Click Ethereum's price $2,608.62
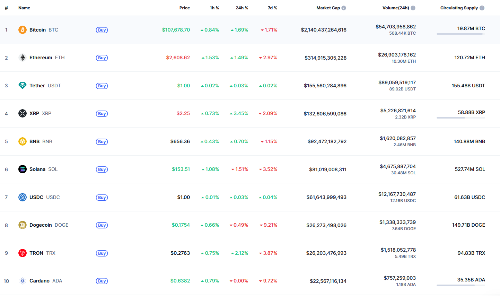Viewport: 500px width, 296px height. 178,58
